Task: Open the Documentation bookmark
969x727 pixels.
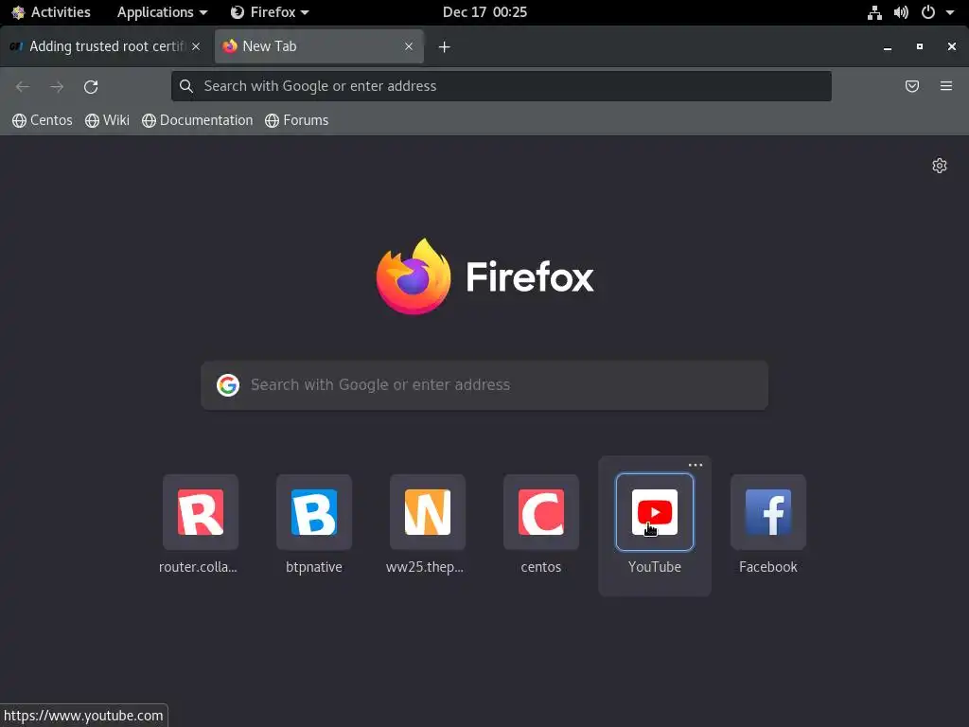Action: pyautogui.click(x=198, y=120)
